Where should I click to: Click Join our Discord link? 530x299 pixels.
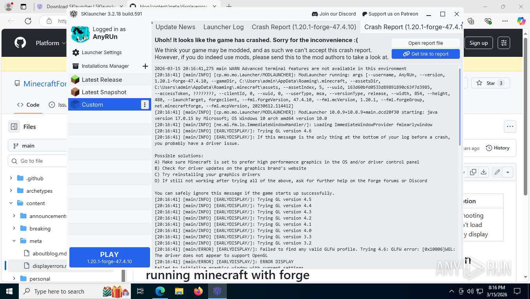[334, 14]
